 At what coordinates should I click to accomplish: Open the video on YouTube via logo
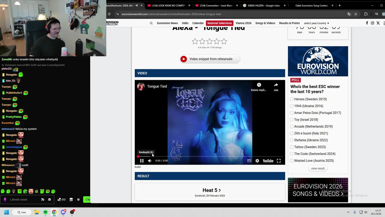point(268,161)
